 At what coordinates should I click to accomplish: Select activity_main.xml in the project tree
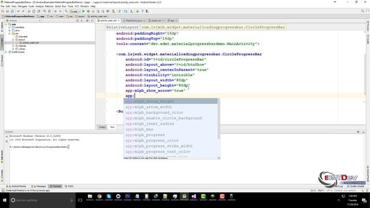point(29,43)
